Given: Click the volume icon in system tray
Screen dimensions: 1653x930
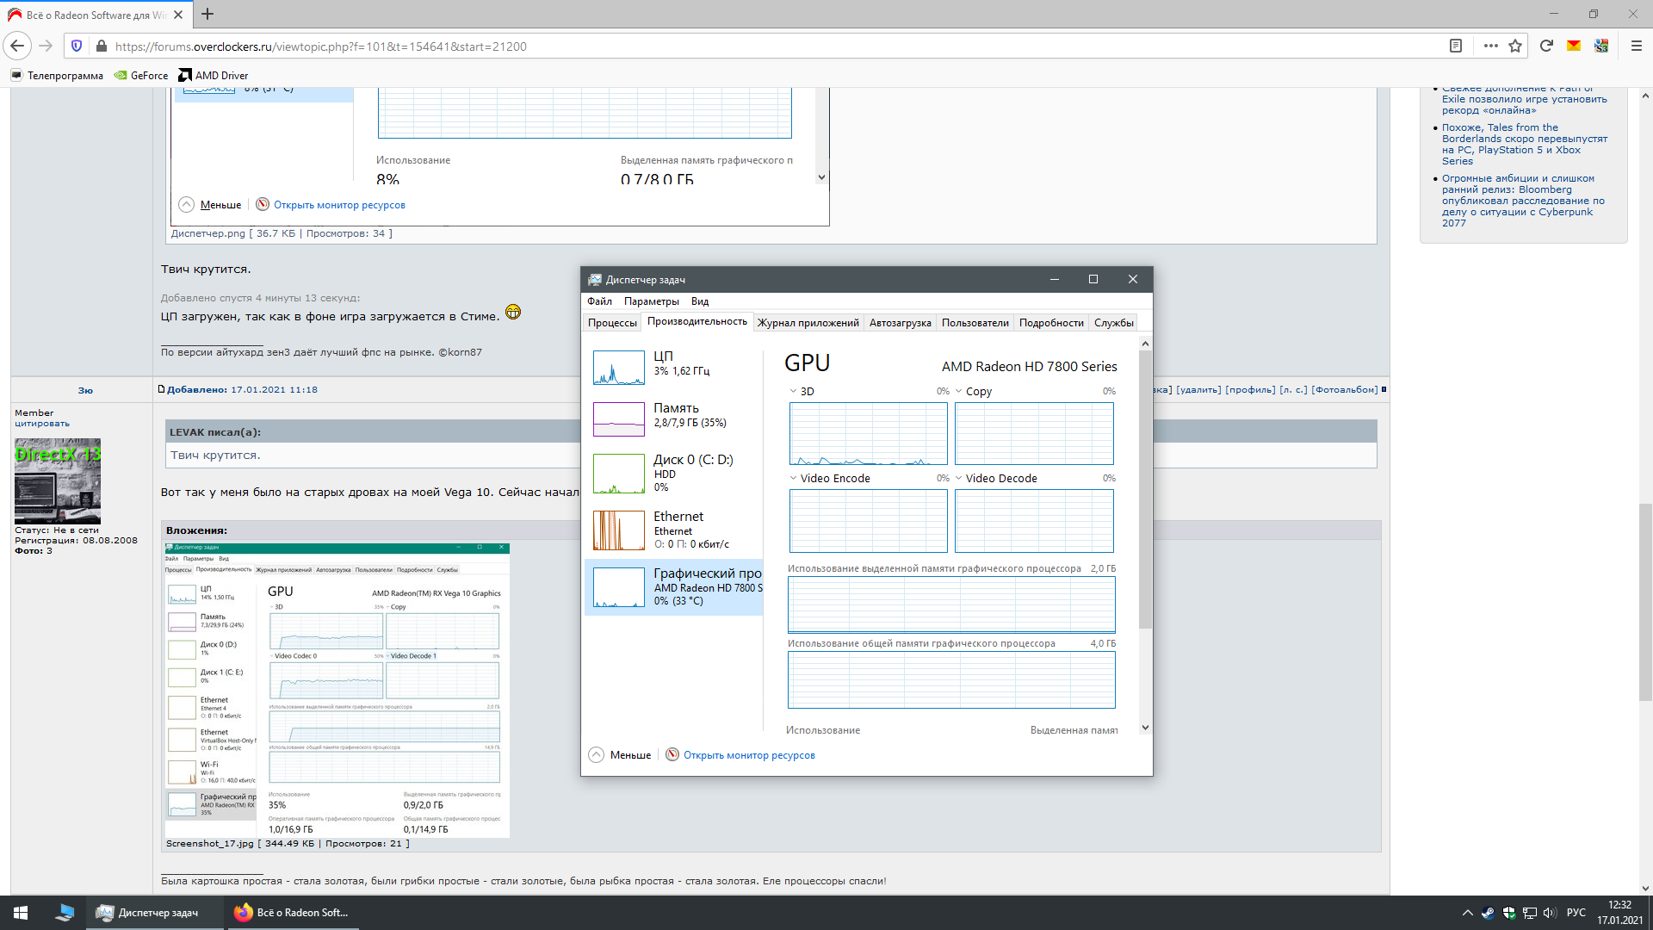Looking at the screenshot, I should point(1550,913).
